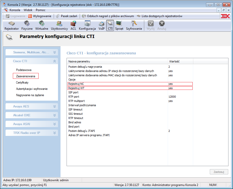Open the Sprzęt hardware icon
The height and width of the screenshot is (189, 233).
pyautogui.click(x=119, y=25)
